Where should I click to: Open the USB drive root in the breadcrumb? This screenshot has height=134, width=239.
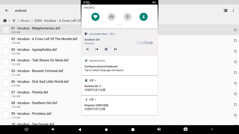(x=14, y=21)
